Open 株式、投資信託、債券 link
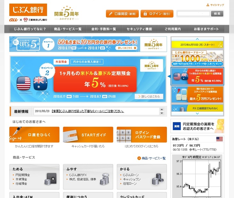 [x=83, y=179]
